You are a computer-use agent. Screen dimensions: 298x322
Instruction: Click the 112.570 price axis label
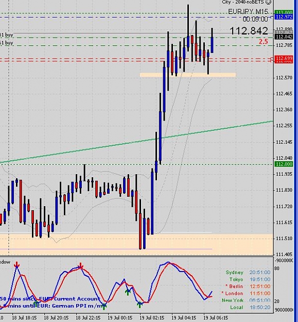pos(284,78)
